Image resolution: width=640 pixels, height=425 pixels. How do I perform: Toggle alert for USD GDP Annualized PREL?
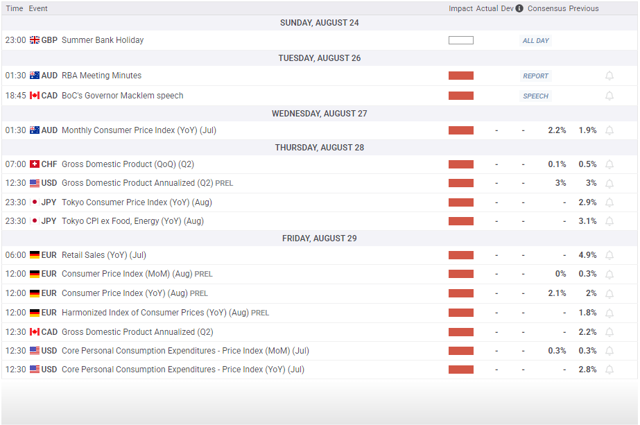(x=609, y=183)
